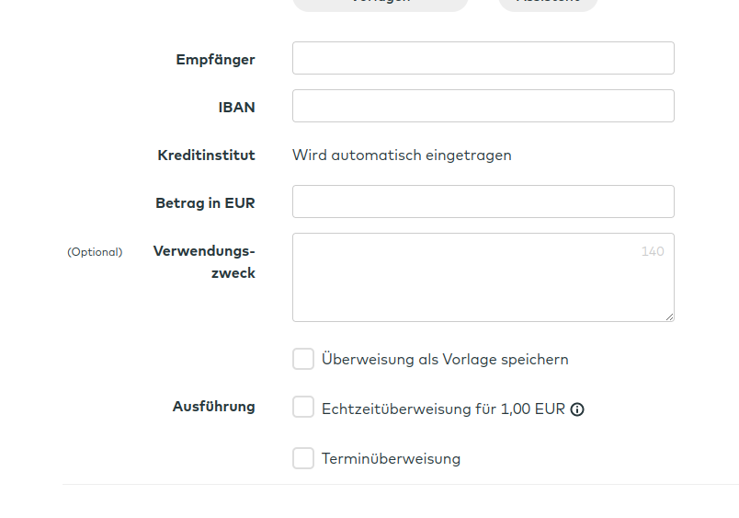Click the Empfänger field label
The height and width of the screenshot is (518, 739).
pyautogui.click(x=215, y=60)
